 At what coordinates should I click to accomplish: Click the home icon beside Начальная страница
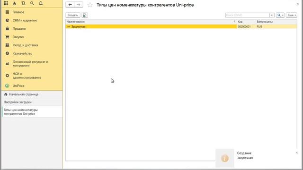pos(6,94)
